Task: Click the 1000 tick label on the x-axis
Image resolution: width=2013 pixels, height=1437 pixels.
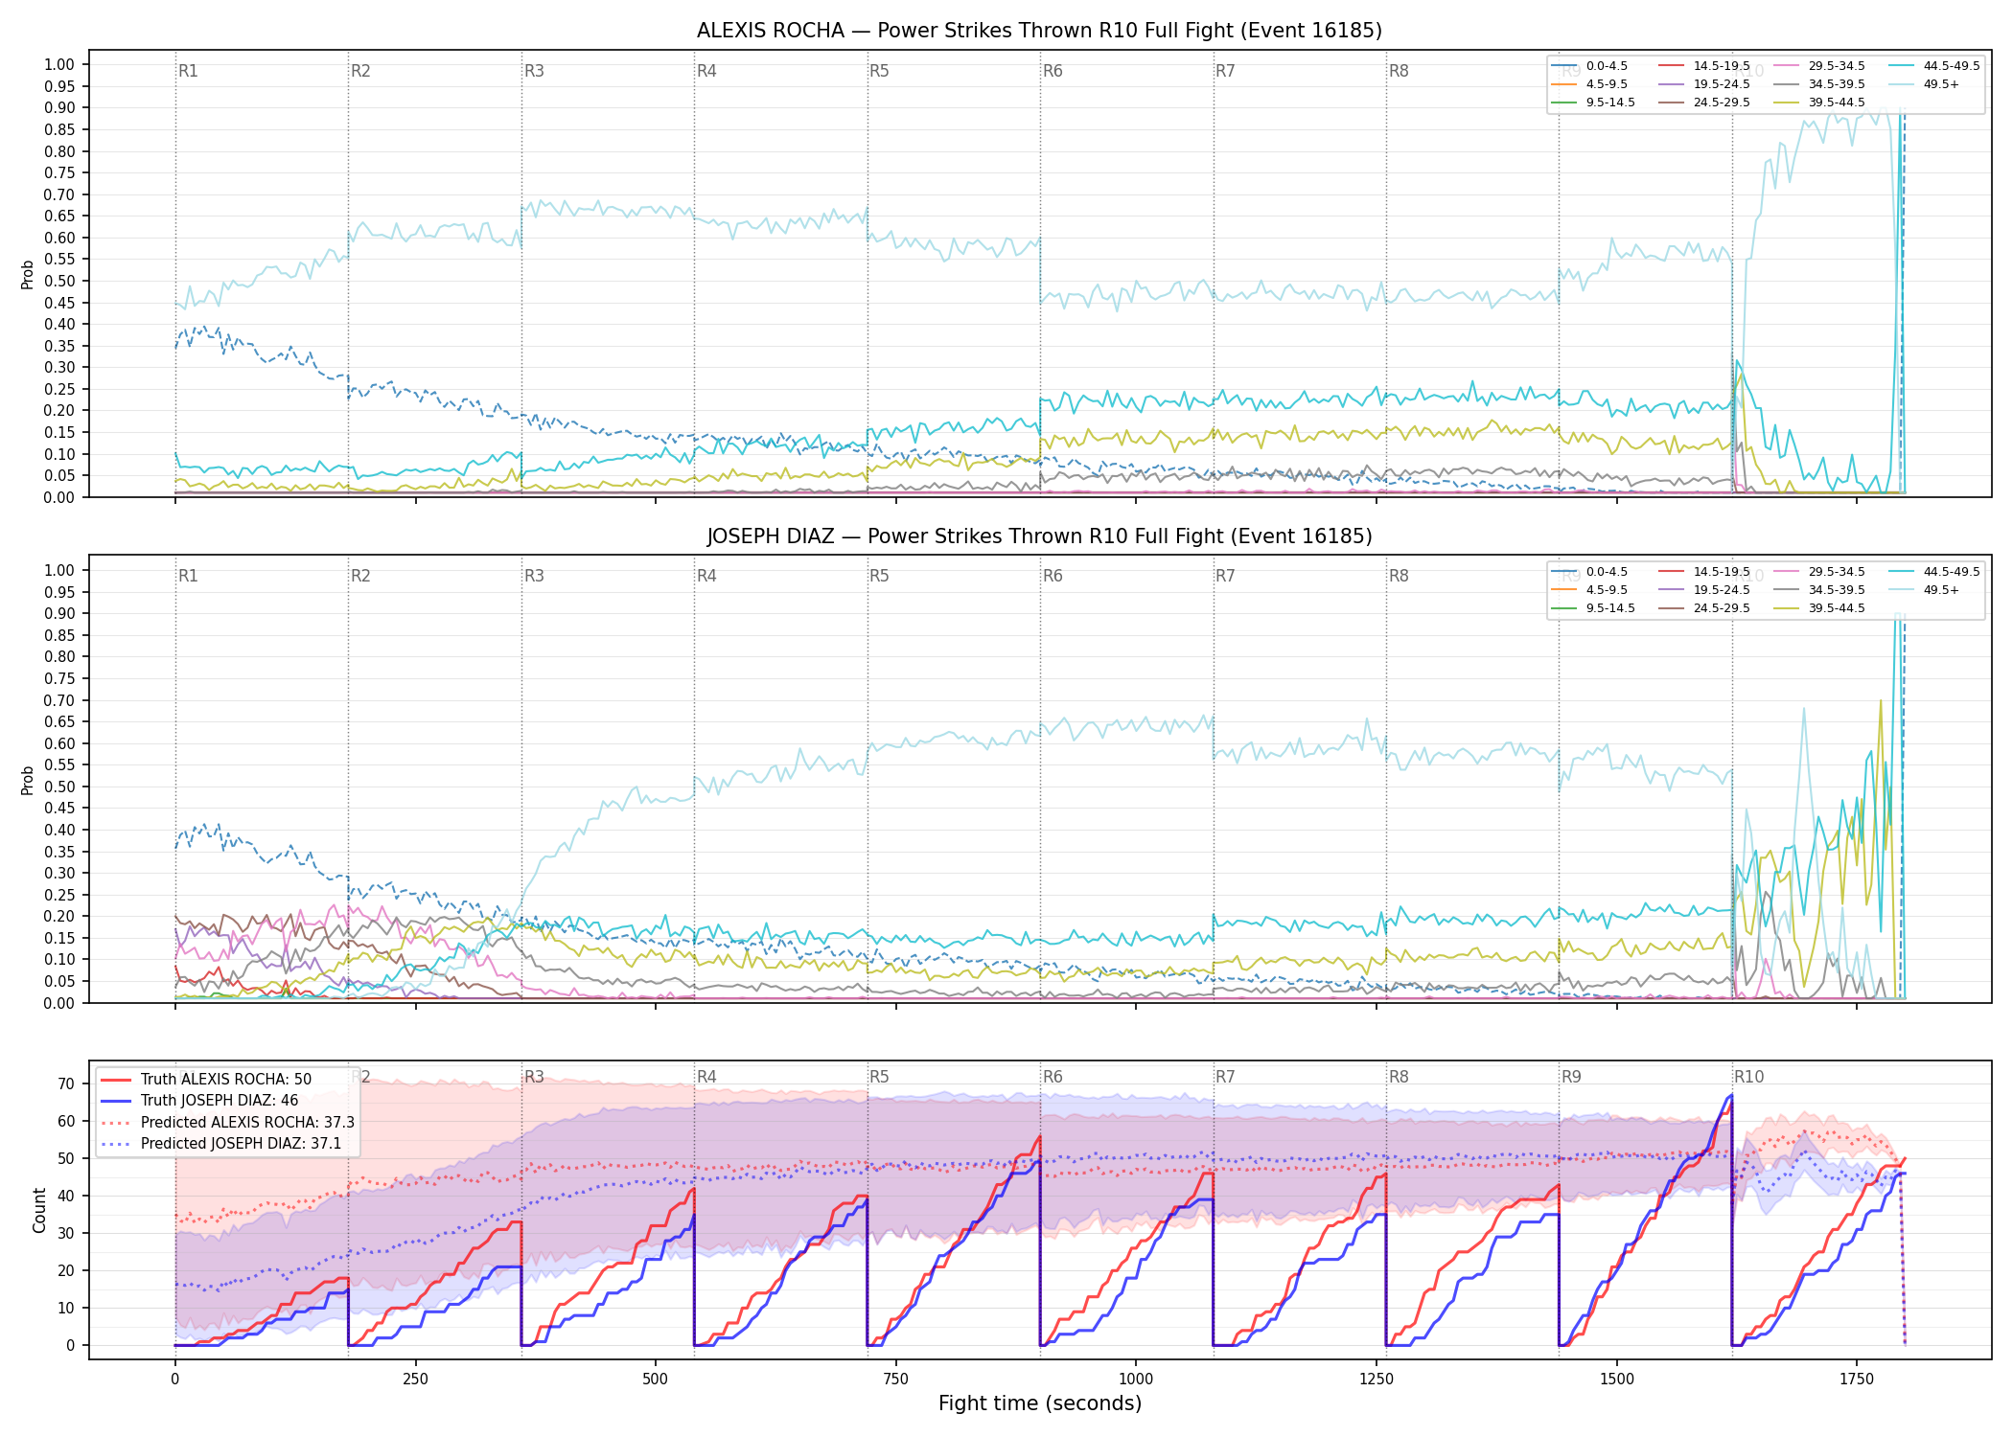Action: pyautogui.click(x=1136, y=1379)
